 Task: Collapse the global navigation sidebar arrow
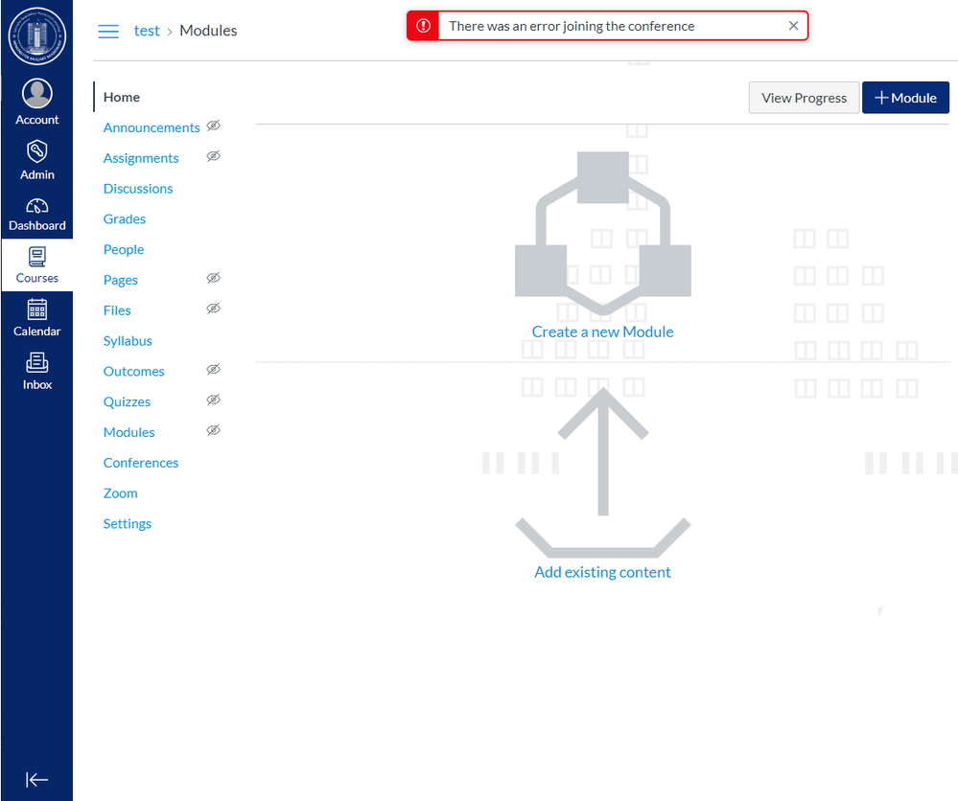pyautogui.click(x=37, y=780)
